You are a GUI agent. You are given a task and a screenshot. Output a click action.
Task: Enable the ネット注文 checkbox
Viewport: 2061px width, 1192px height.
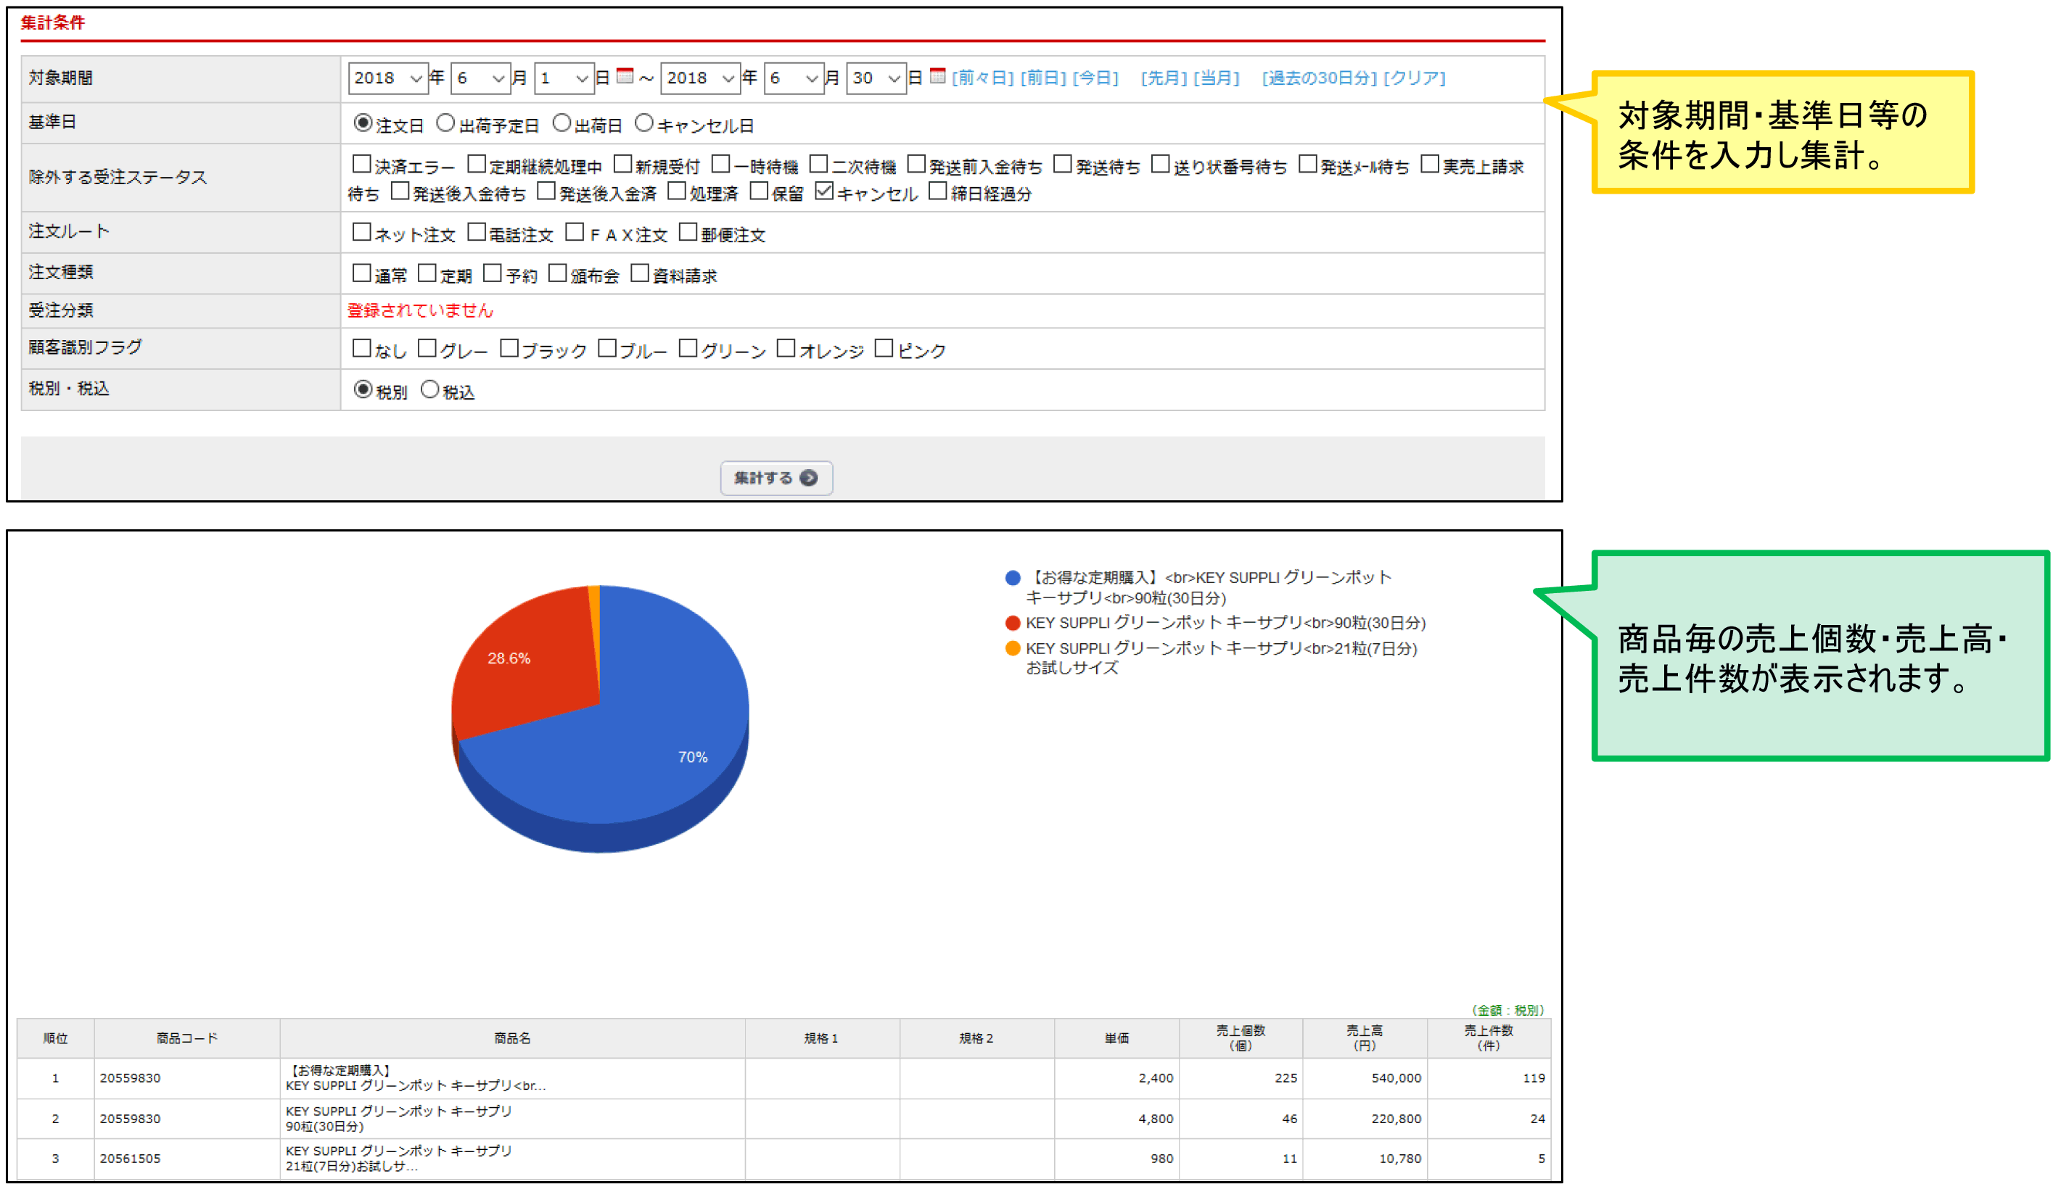click(x=361, y=232)
